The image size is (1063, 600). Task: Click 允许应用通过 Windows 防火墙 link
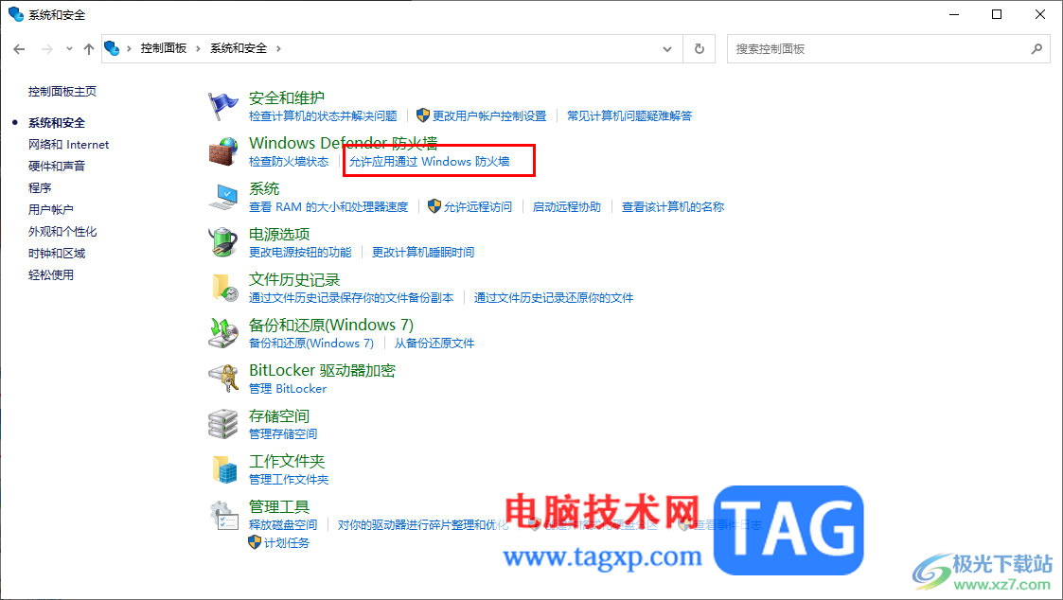click(429, 161)
